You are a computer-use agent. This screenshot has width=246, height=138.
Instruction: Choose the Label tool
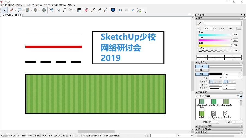(x=65, y=10)
